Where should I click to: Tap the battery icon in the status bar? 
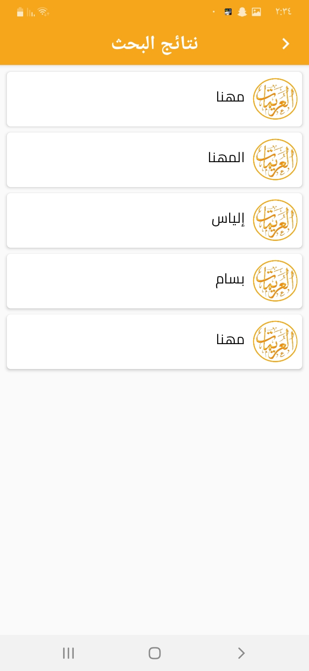[x=20, y=12]
